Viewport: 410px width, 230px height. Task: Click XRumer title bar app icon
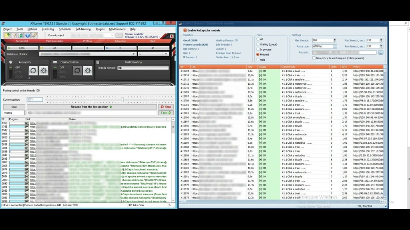(3, 24)
